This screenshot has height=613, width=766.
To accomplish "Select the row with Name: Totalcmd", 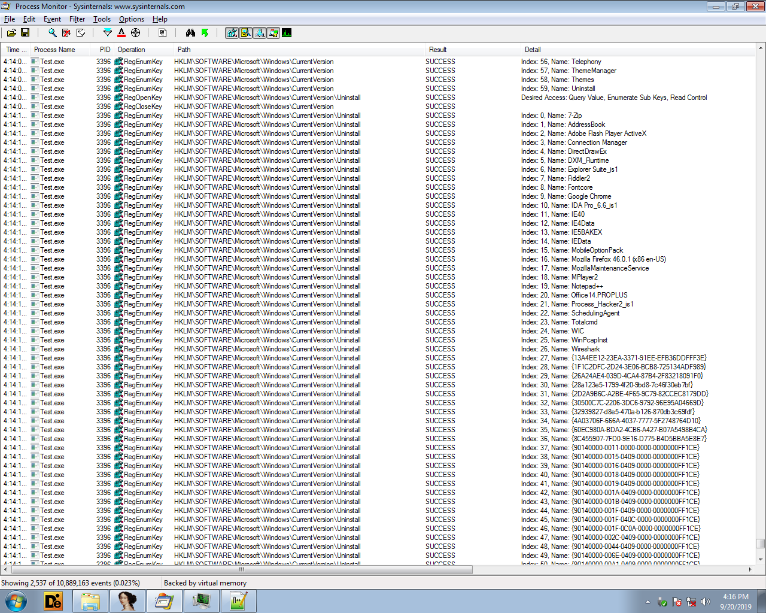I will tap(378, 322).
